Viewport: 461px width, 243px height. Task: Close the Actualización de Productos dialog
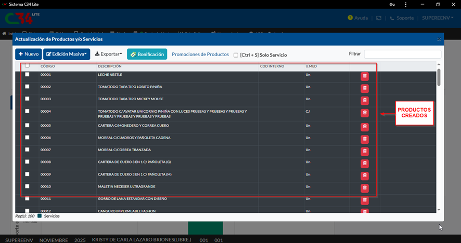[439, 39]
